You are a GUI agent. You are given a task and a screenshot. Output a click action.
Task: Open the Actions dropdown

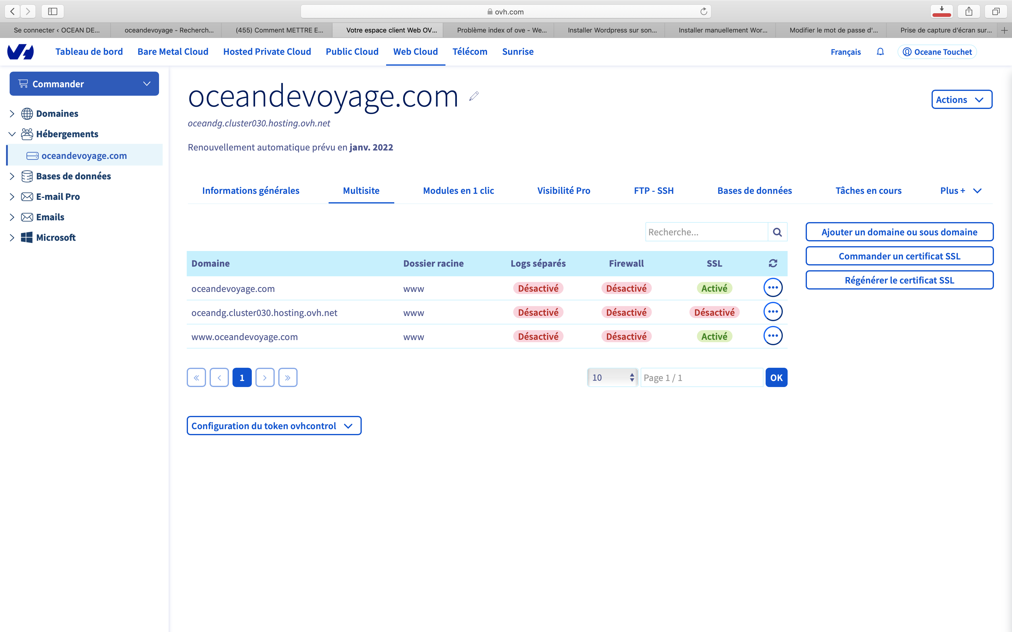click(962, 100)
